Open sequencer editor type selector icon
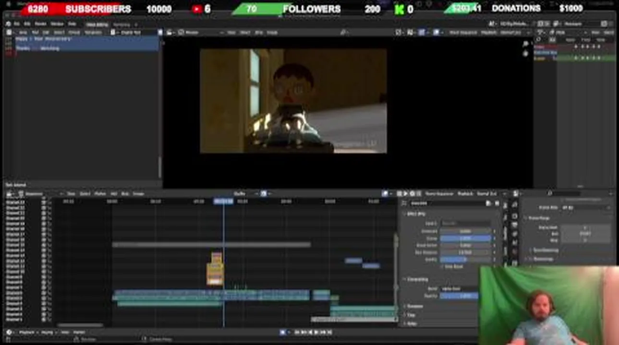This screenshot has width=619, height=345. point(11,194)
